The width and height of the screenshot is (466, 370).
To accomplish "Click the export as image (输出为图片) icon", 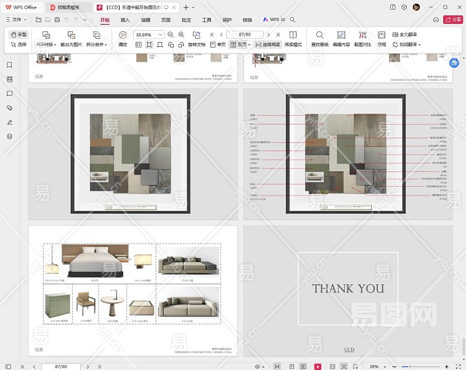I will point(71,35).
